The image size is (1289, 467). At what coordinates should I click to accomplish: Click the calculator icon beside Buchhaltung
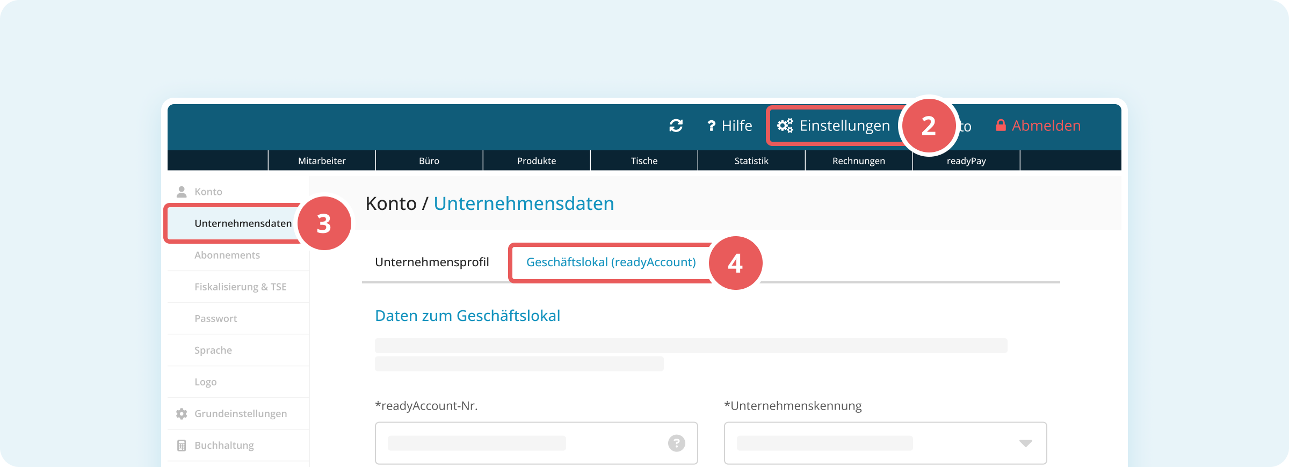[182, 446]
